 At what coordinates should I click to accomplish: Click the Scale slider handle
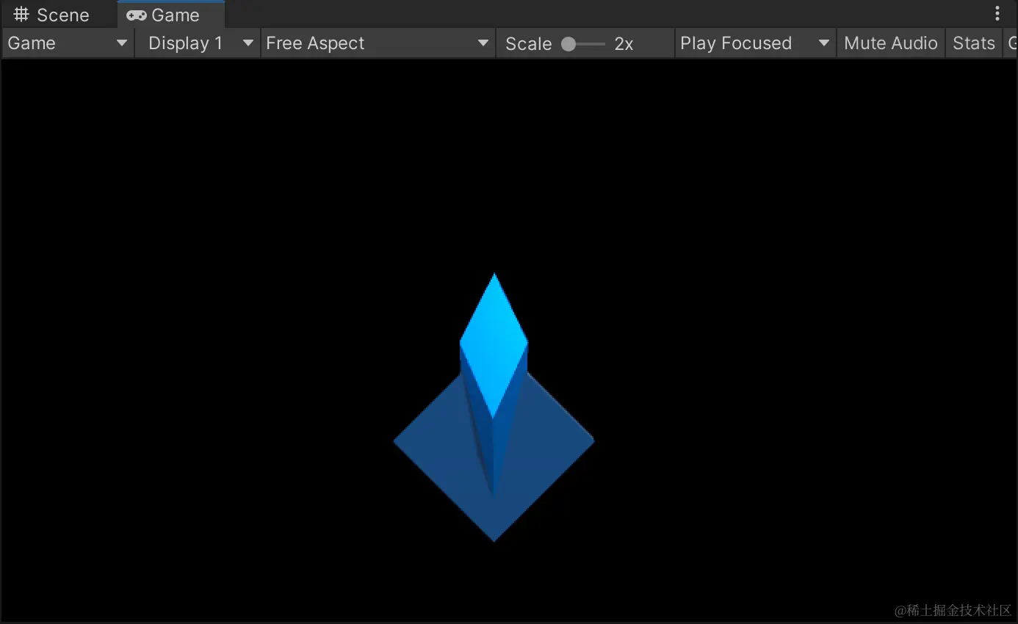pyautogui.click(x=568, y=44)
